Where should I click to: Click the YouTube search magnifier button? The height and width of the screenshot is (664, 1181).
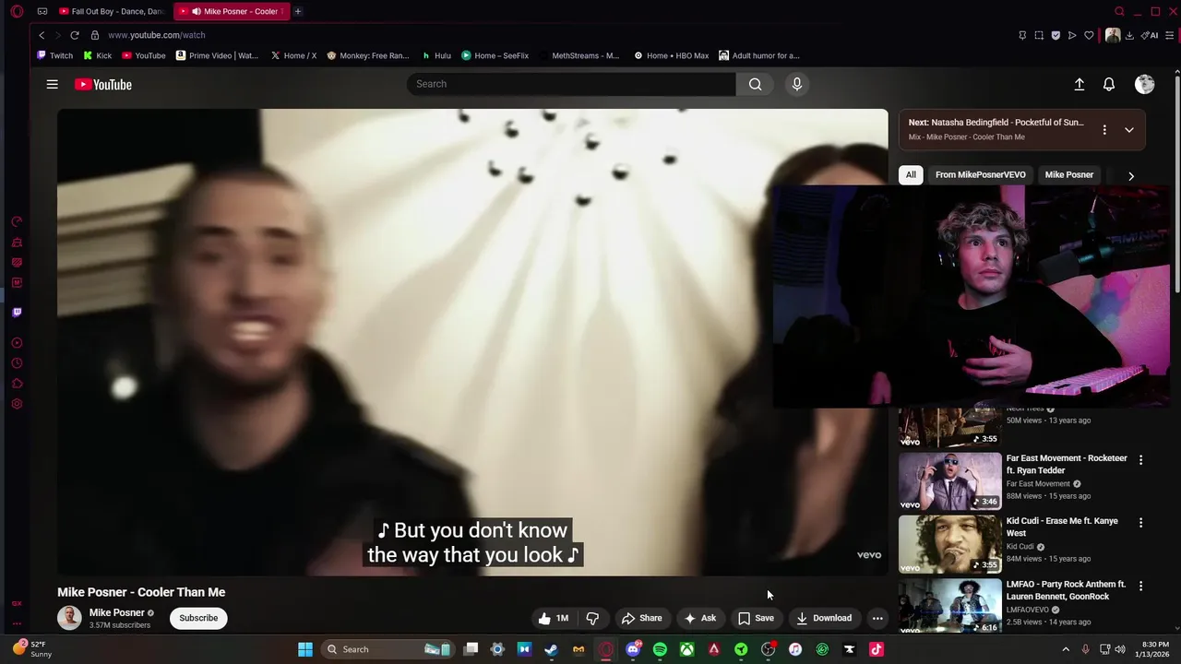(755, 84)
